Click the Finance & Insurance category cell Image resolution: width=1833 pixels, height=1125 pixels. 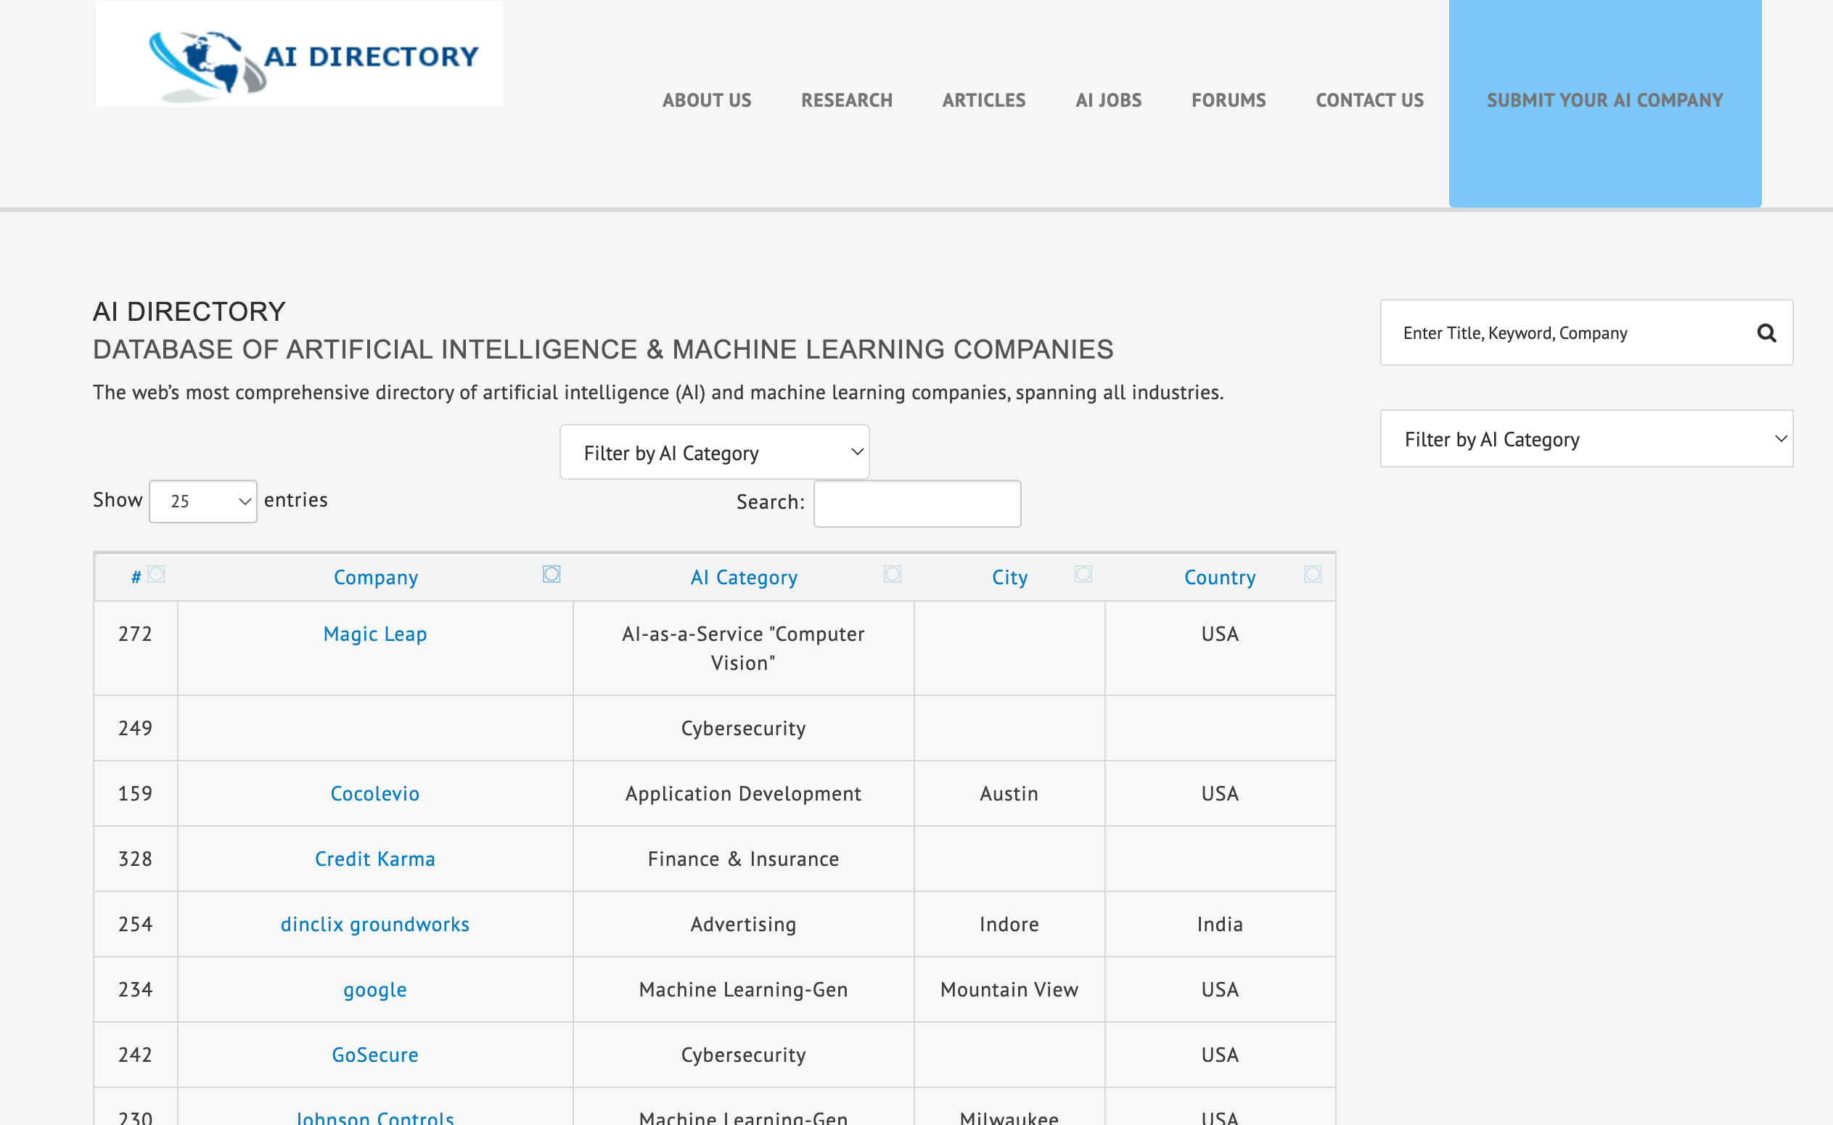coord(744,859)
